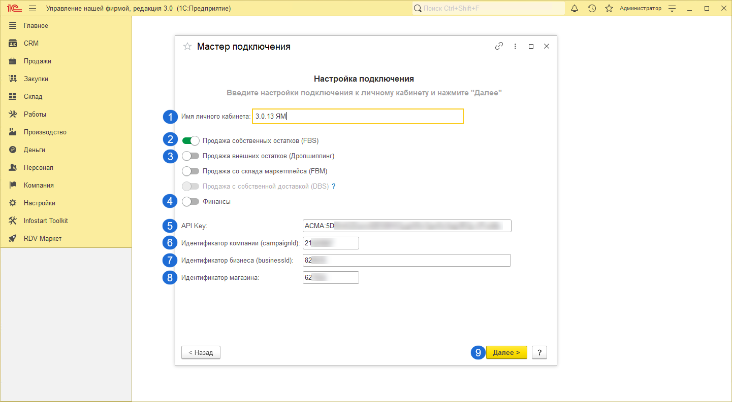Turn on the Финансы toggle
The image size is (732, 402).
pos(191,202)
